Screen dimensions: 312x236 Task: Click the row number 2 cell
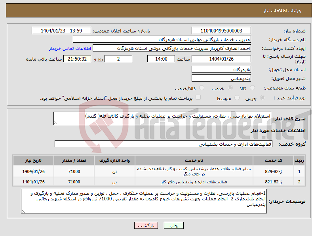tap(299, 182)
